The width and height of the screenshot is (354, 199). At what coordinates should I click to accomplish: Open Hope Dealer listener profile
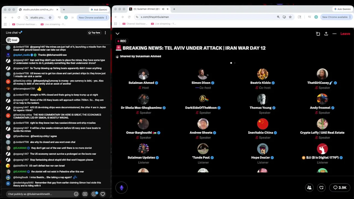tap(262, 149)
